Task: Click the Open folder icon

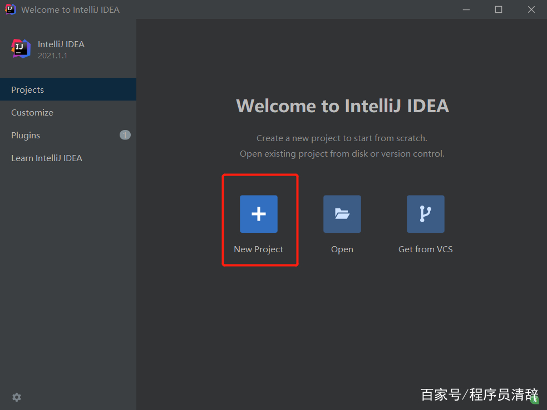Action: tap(342, 214)
